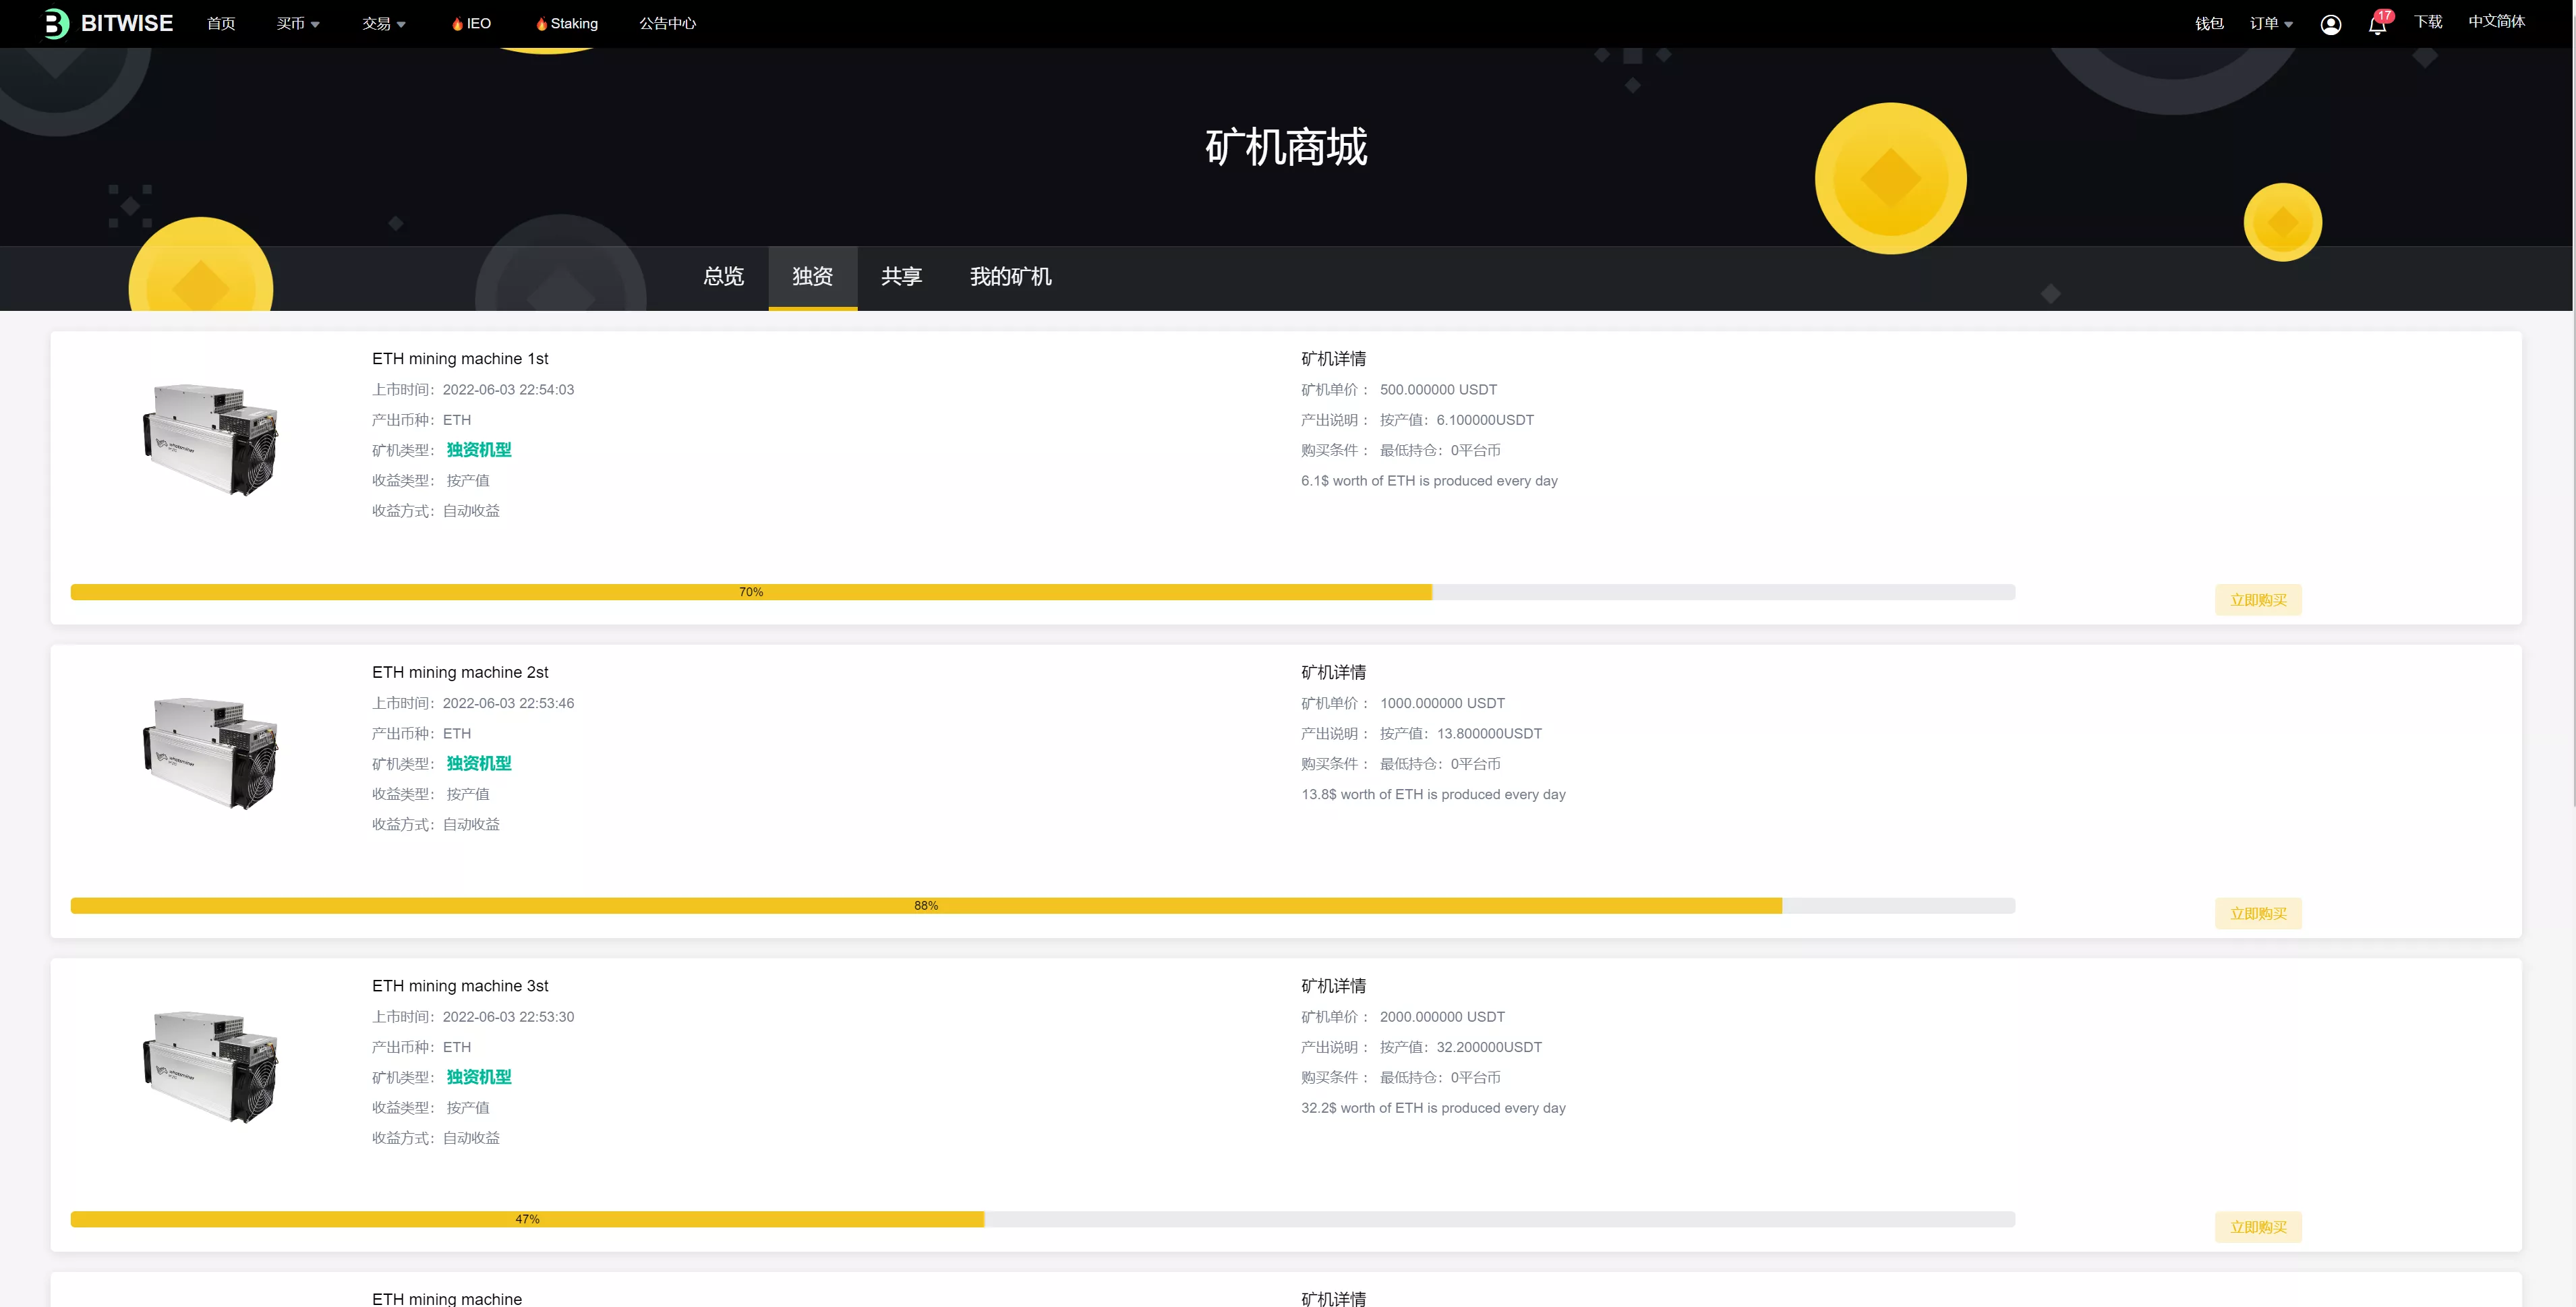This screenshot has width=2576, height=1307.
Task: Open the 我的矿机 tab
Action: click(1010, 277)
